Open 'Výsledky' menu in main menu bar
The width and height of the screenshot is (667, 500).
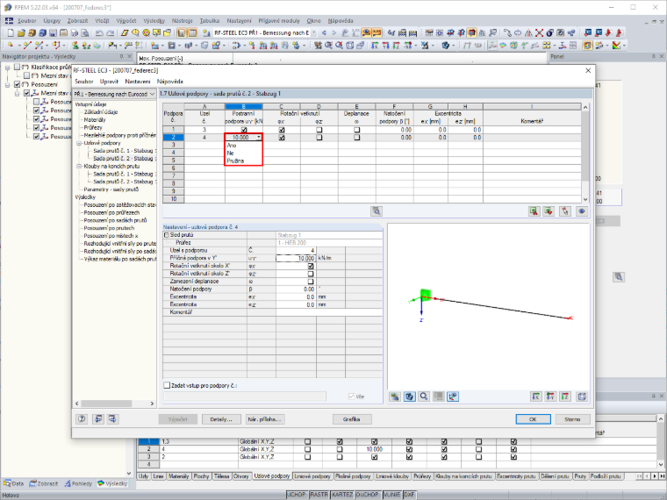pyautogui.click(x=154, y=20)
